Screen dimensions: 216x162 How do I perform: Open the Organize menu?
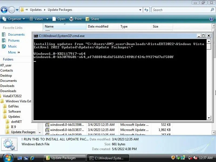pyautogui.click(x=14, y=19)
